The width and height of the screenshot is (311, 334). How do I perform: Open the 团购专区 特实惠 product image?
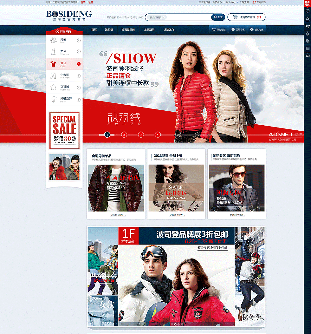[237, 188]
